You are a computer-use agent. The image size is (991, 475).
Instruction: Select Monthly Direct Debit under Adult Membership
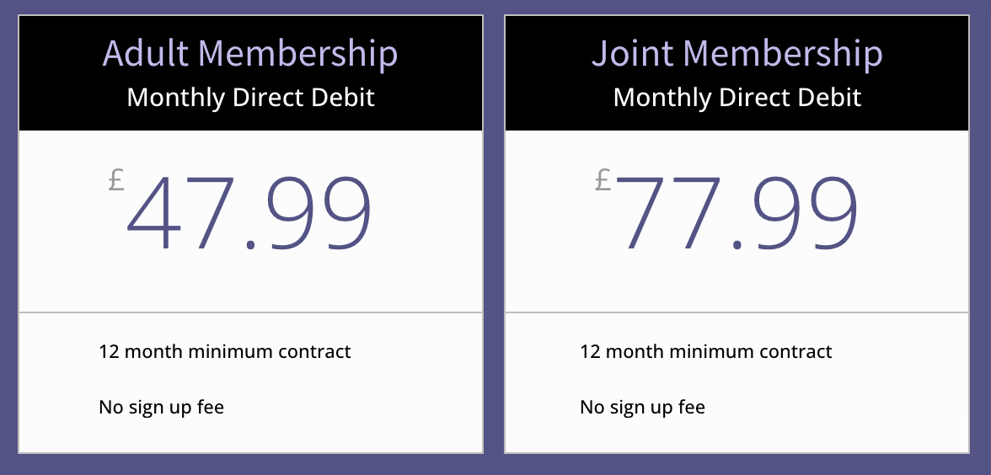(250, 97)
